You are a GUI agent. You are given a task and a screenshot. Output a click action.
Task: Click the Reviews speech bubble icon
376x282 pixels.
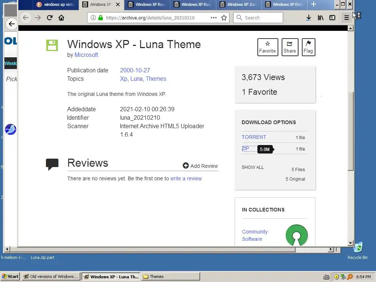tap(52, 164)
